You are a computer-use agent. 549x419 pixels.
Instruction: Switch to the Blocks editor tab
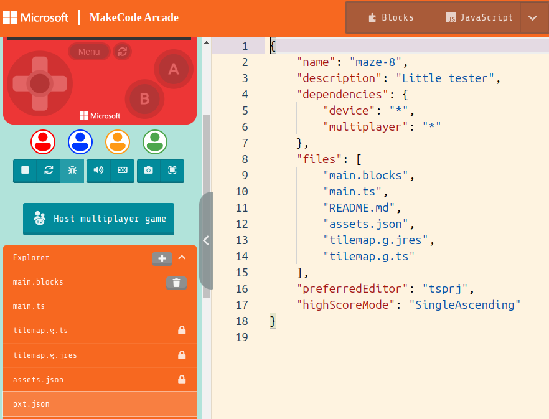click(x=391, y=17)
